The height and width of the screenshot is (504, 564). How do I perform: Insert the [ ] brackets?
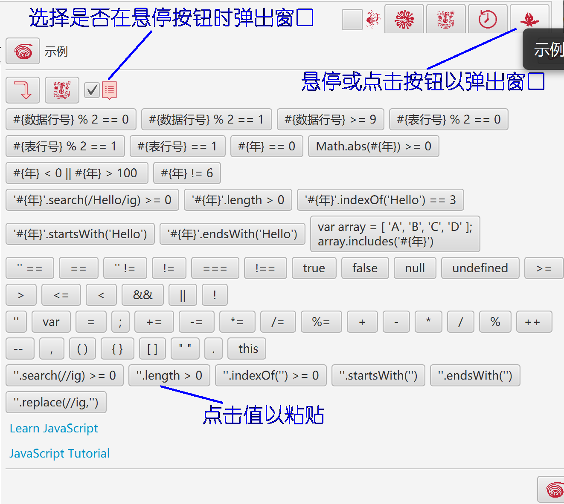pyautogui.click(x=152, y=348)
